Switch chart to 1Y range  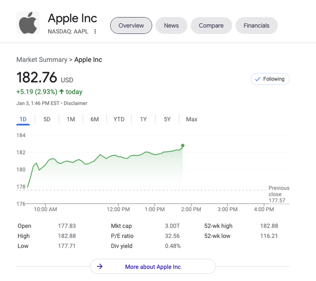click(x=143, y=119)
